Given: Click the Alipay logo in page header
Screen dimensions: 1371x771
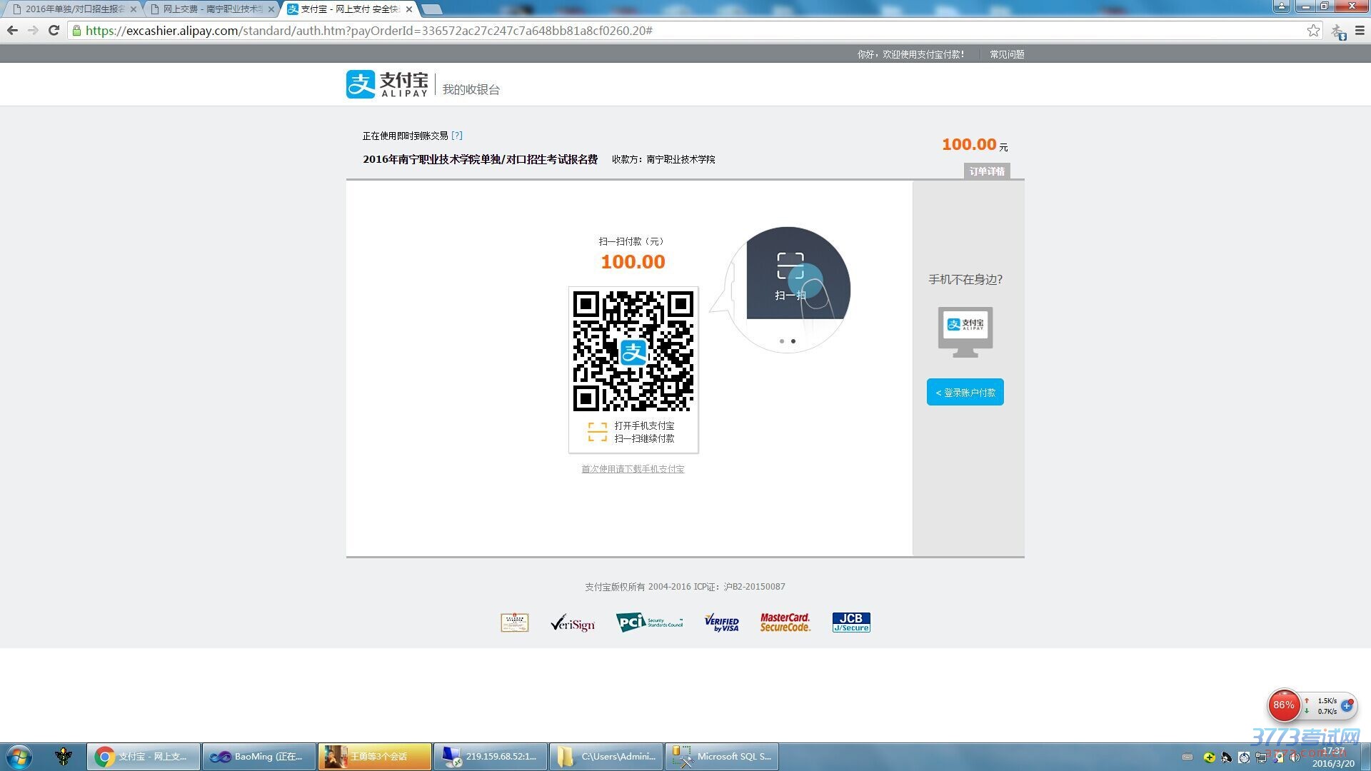Looking at the screenshot, I should click(387, 84).
